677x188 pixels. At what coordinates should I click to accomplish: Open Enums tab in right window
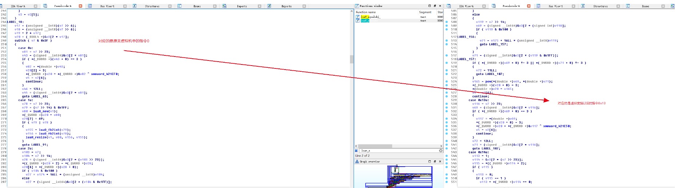point(645,6)
